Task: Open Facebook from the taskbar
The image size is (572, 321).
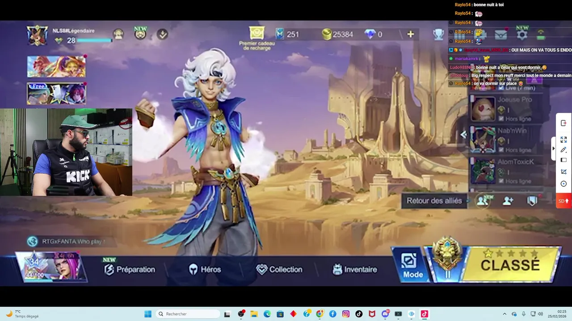Action: [x=333, y=314]
